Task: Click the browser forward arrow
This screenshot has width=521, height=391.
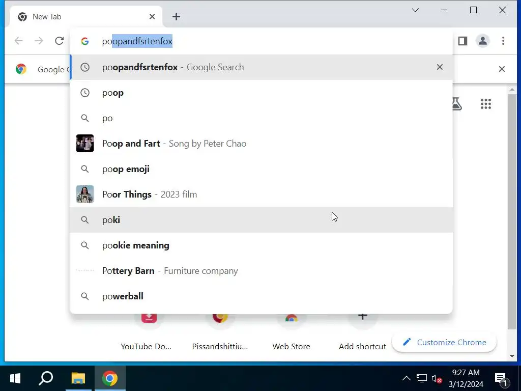Action: 39,41
